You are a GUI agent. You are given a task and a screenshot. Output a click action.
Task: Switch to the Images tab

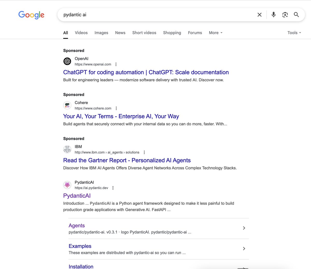[x=101, y=33]
